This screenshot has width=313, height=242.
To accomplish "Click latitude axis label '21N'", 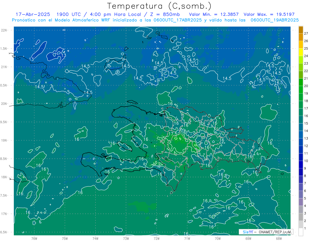I will (x=4, y=67).
